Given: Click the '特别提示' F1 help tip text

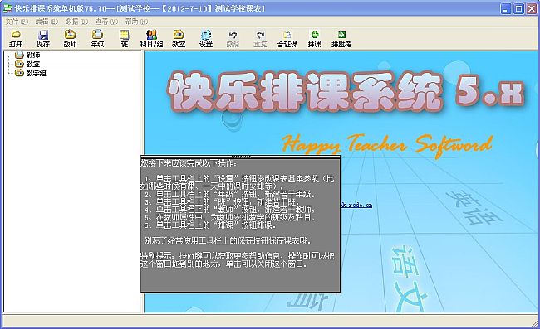Looking at the screenshot, I should [x=238, y=260].
